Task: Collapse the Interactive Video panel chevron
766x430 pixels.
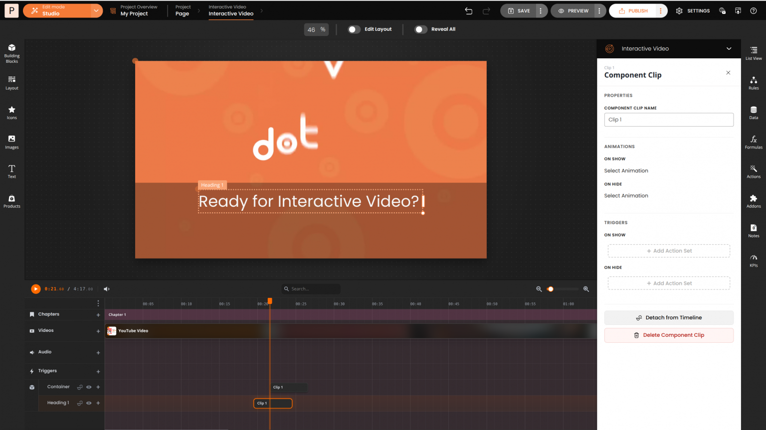Action: (729, 49)
